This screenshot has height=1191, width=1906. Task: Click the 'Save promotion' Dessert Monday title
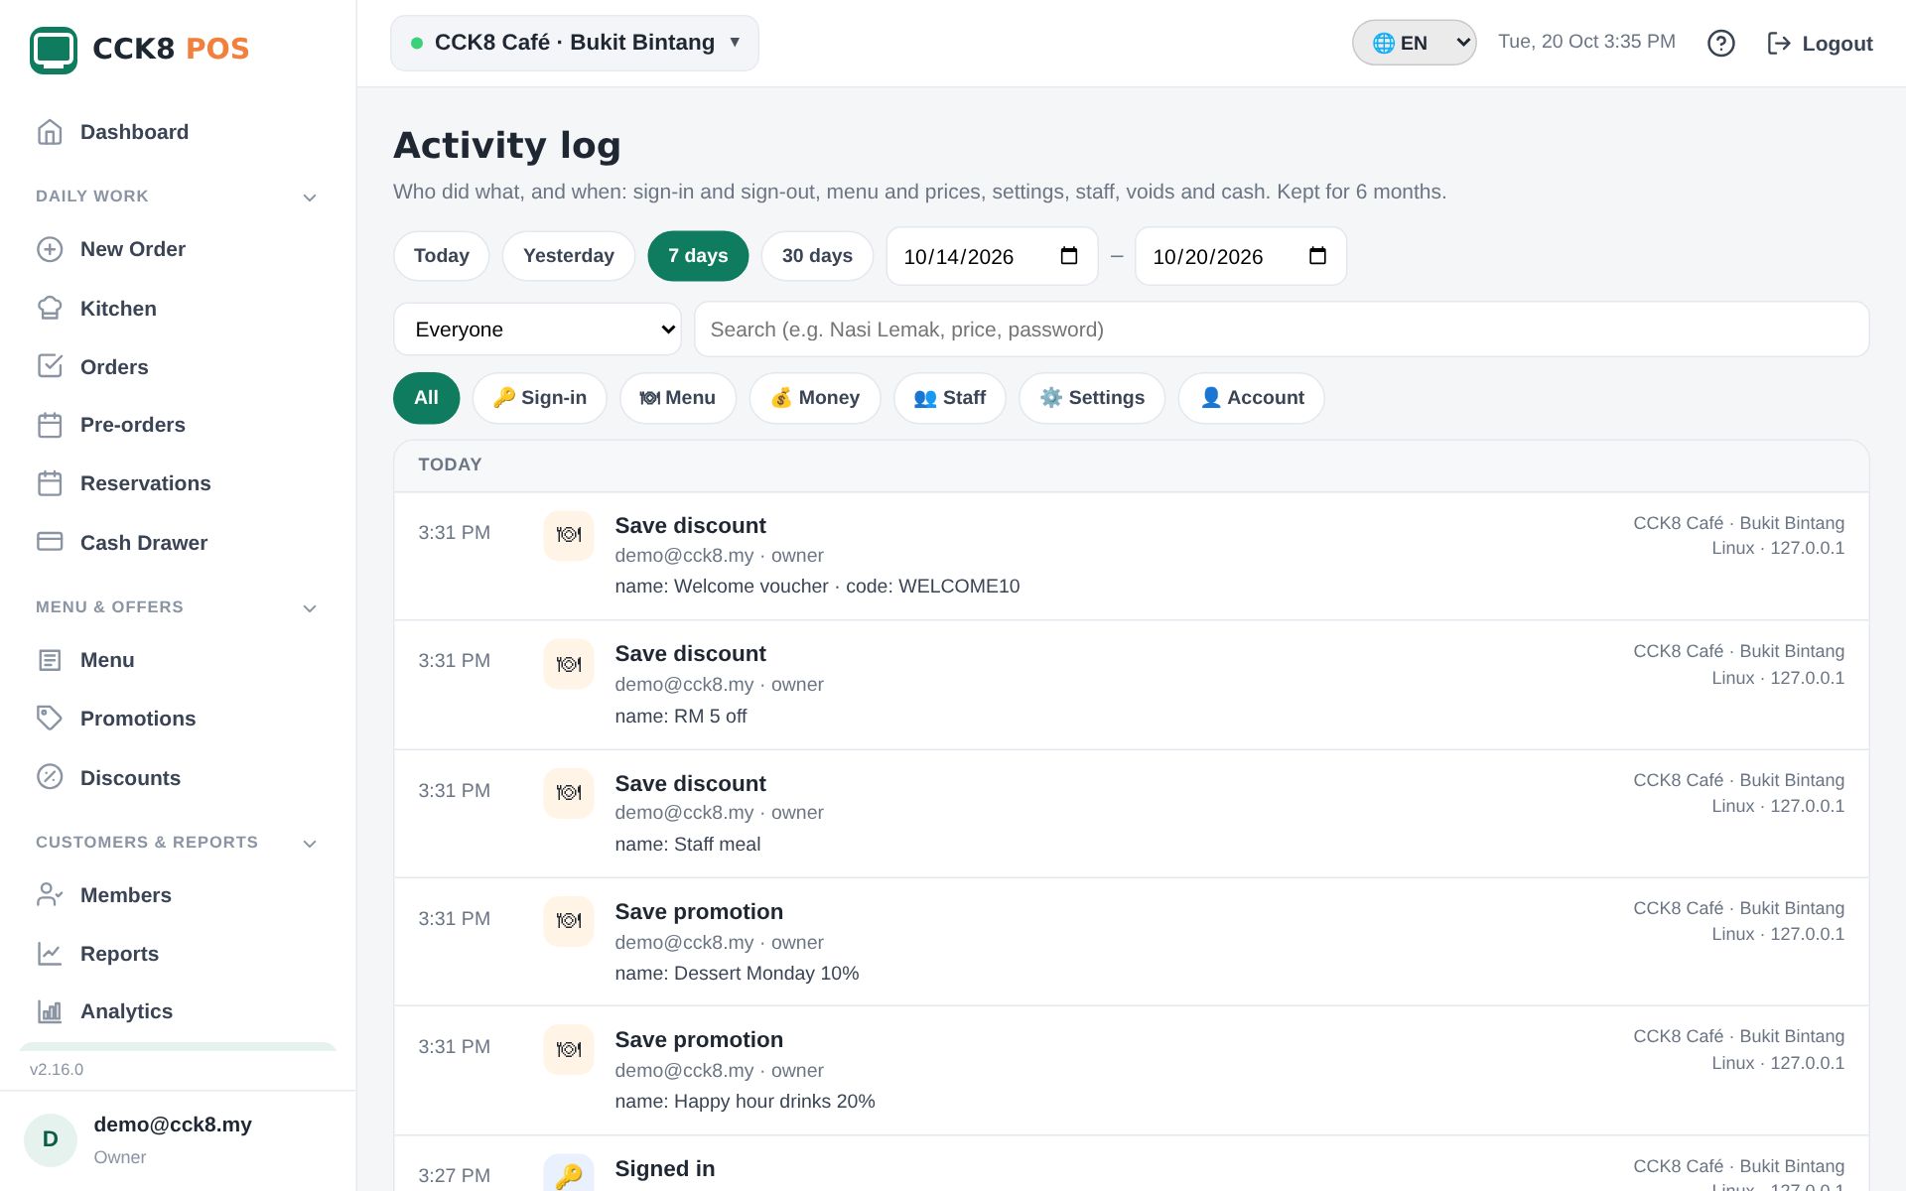(699, 912)
